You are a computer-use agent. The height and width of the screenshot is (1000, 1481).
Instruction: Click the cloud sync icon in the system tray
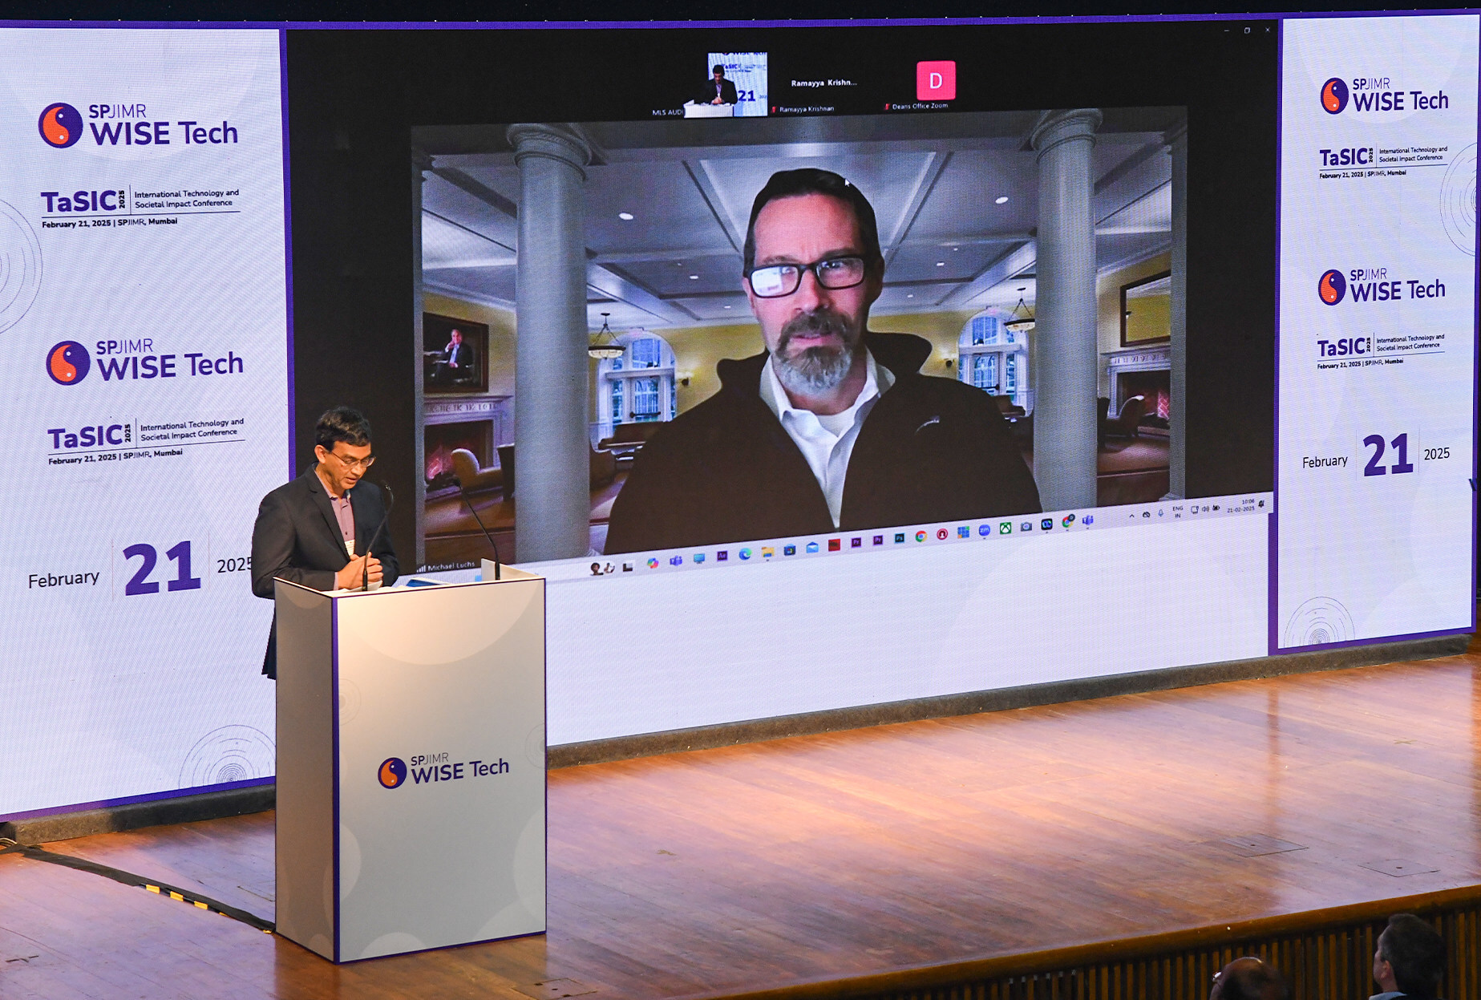[1146, 515]
